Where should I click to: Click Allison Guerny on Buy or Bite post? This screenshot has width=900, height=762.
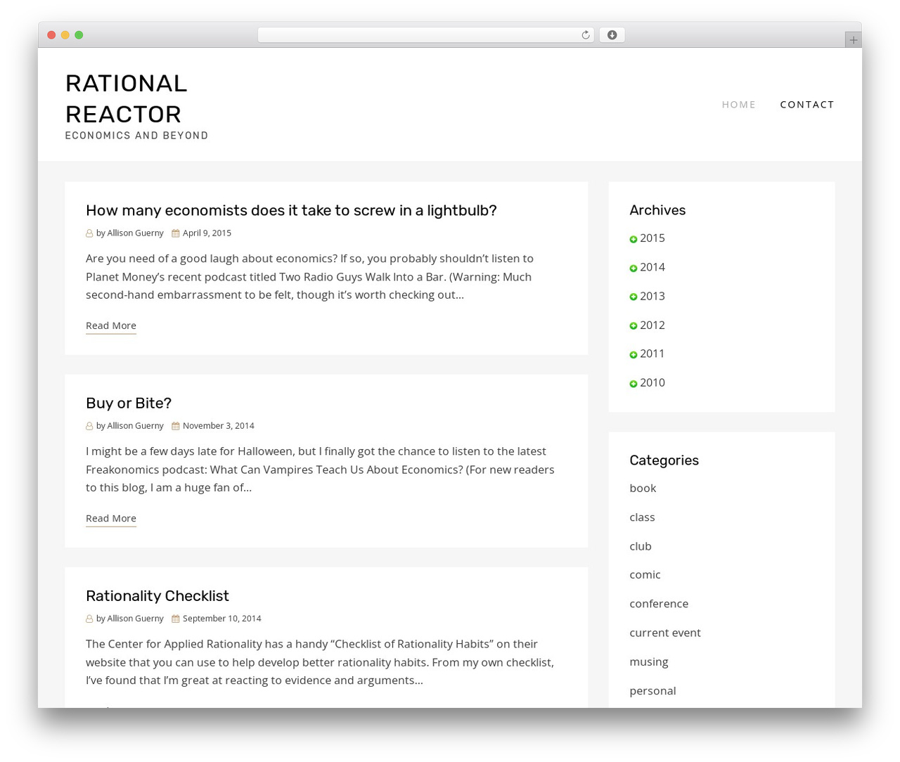click(135, 426)
